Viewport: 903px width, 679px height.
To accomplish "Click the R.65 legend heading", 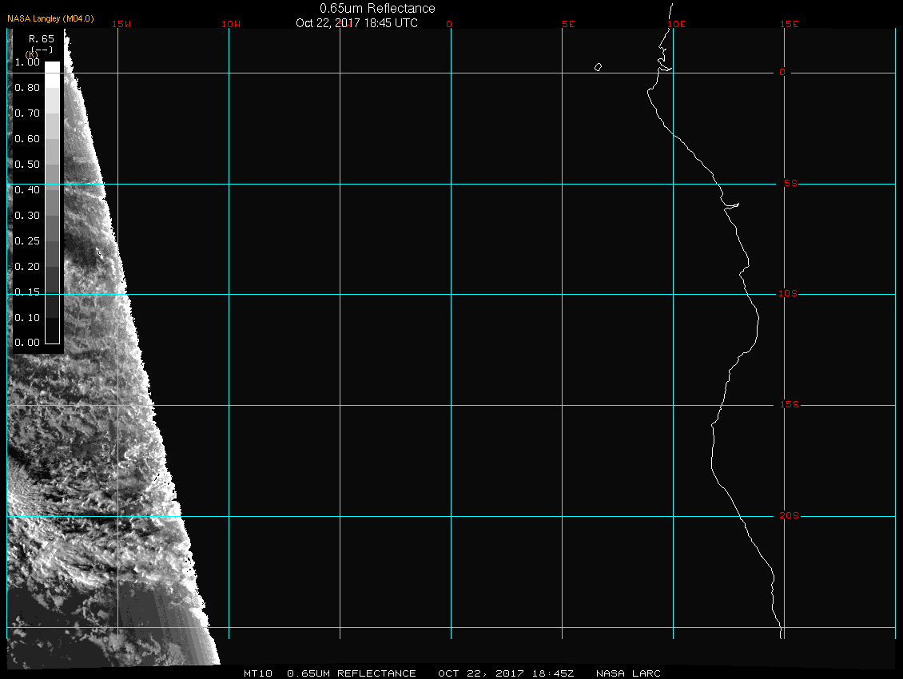I will click(x=41, y=38).
